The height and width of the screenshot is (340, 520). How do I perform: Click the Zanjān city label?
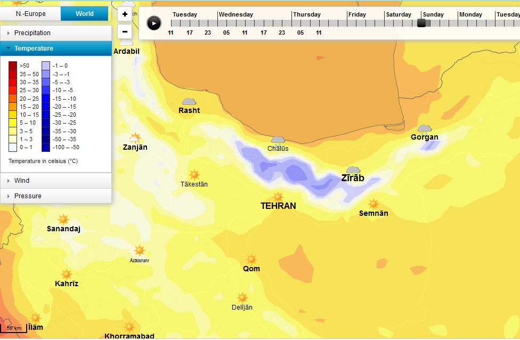coord(135,147)
